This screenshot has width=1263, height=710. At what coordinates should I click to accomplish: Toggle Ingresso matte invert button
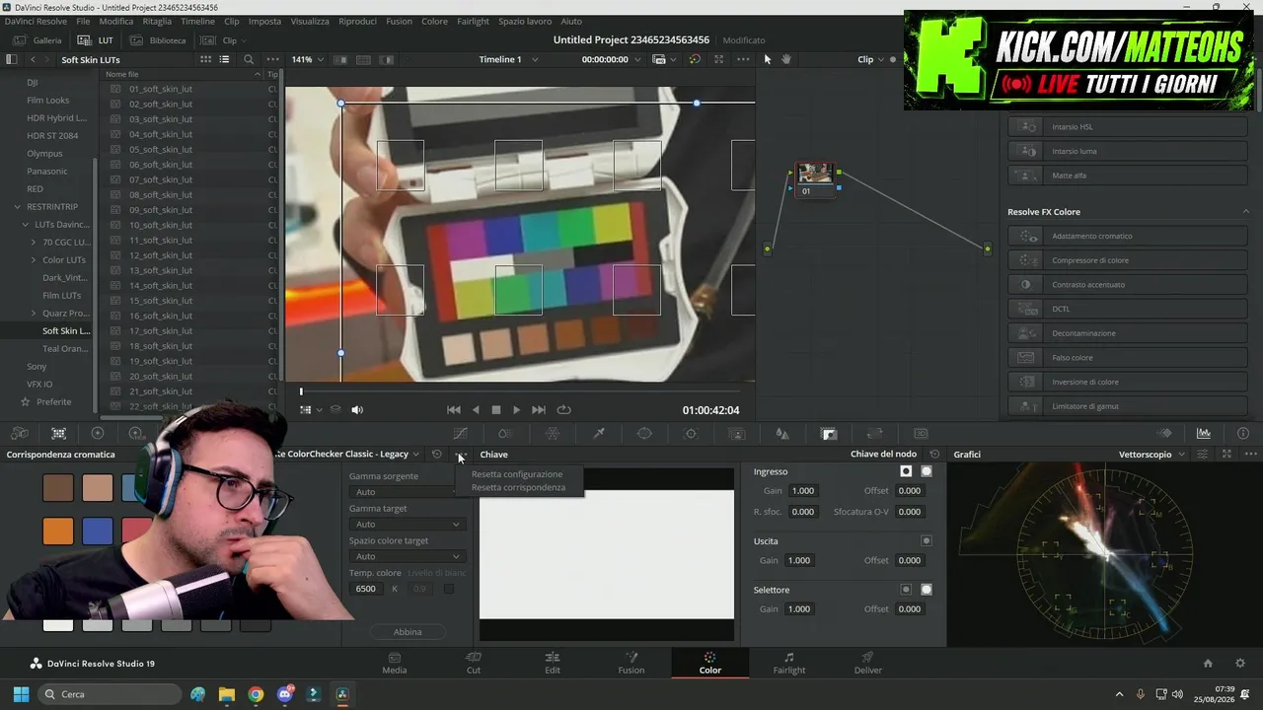click(906, 471)
